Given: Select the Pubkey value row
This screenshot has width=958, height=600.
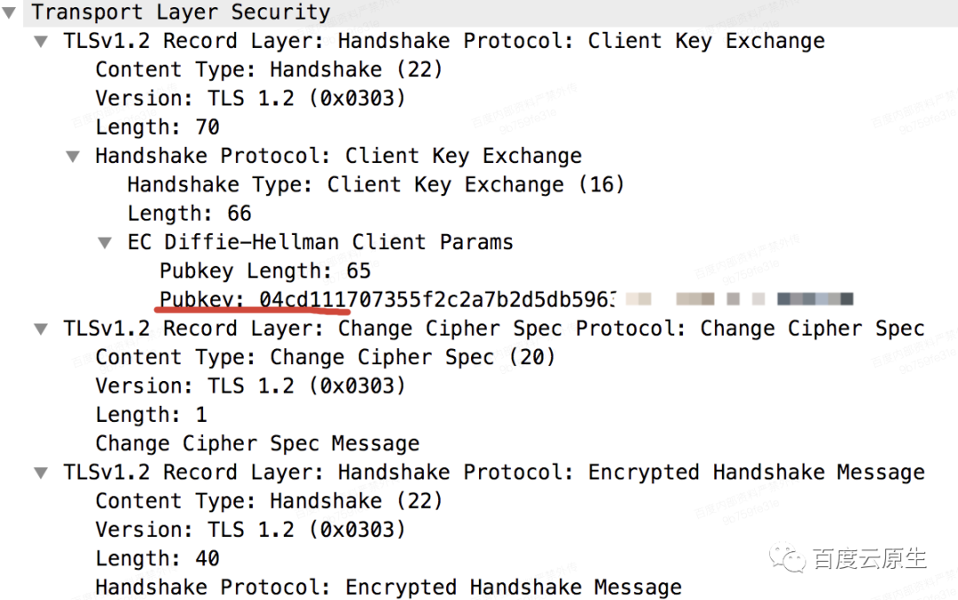Looking at the screenshot, I should (506, 300).
